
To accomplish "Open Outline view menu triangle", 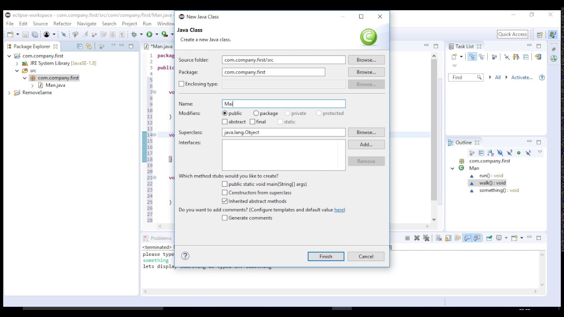I will click(x=540, y=152).
